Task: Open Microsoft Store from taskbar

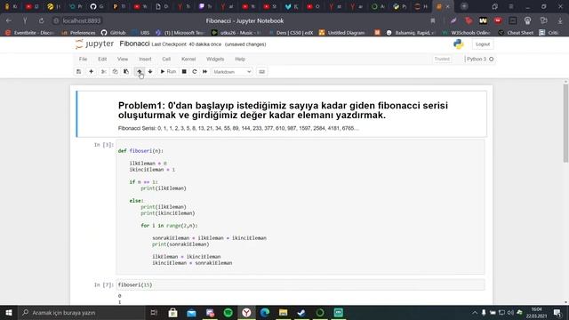Action: (173, 312)
